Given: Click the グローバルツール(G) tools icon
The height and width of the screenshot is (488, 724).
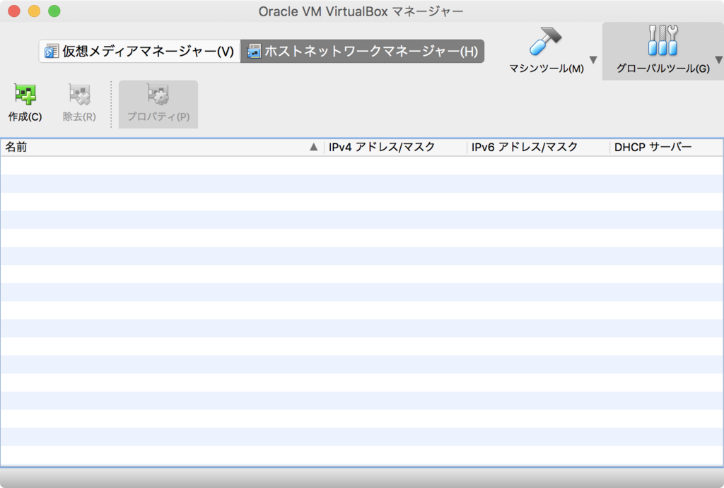Looking at the screenshot, I should (663, 40).
